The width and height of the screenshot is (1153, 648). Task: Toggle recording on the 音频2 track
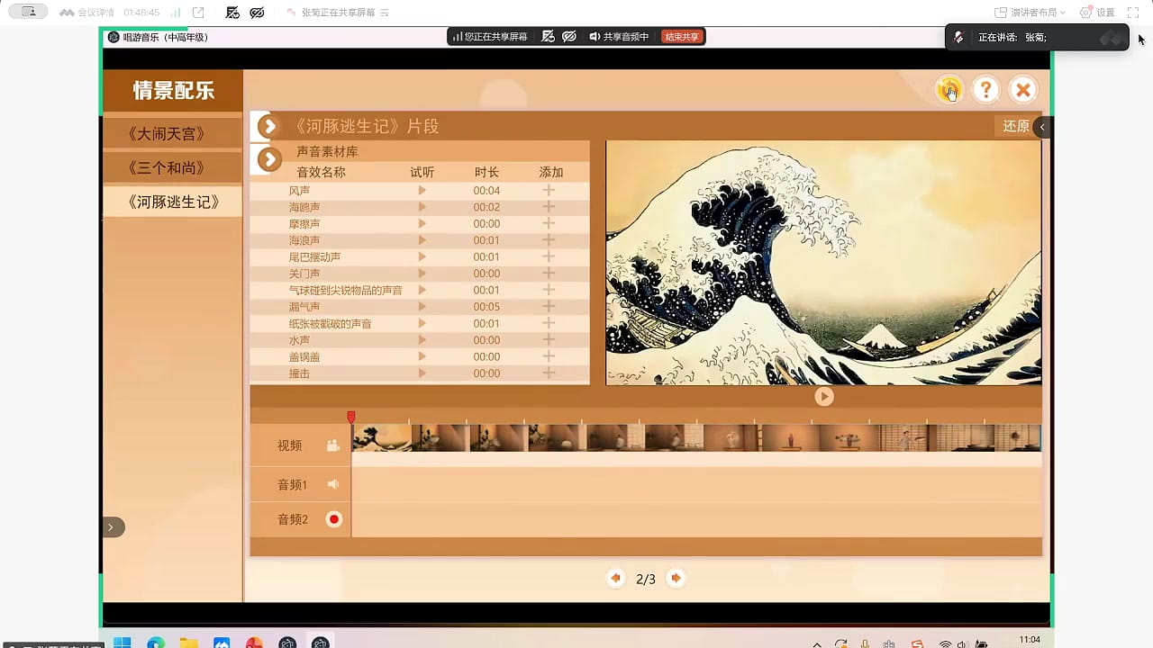click(334, 519)
